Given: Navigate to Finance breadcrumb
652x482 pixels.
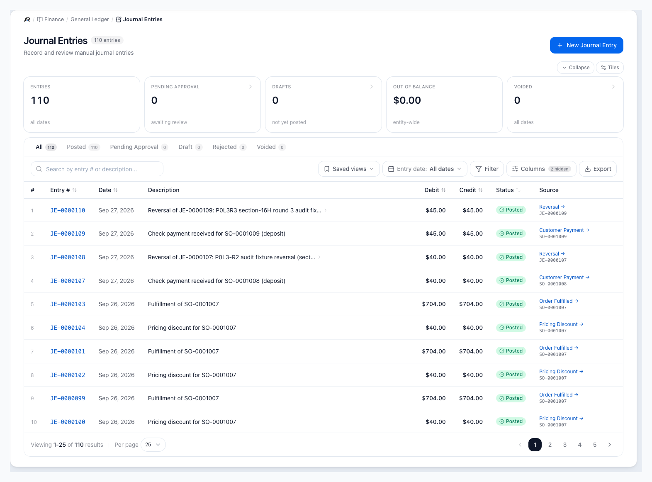Looking at the screenshot, I should coord(51,19).
